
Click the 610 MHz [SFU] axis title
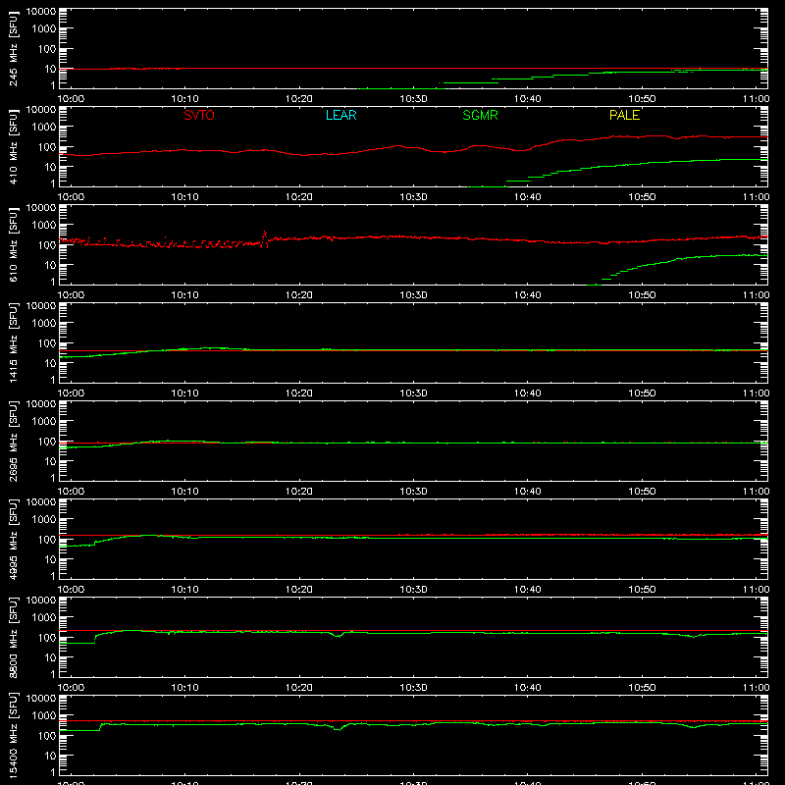[14, 244]
